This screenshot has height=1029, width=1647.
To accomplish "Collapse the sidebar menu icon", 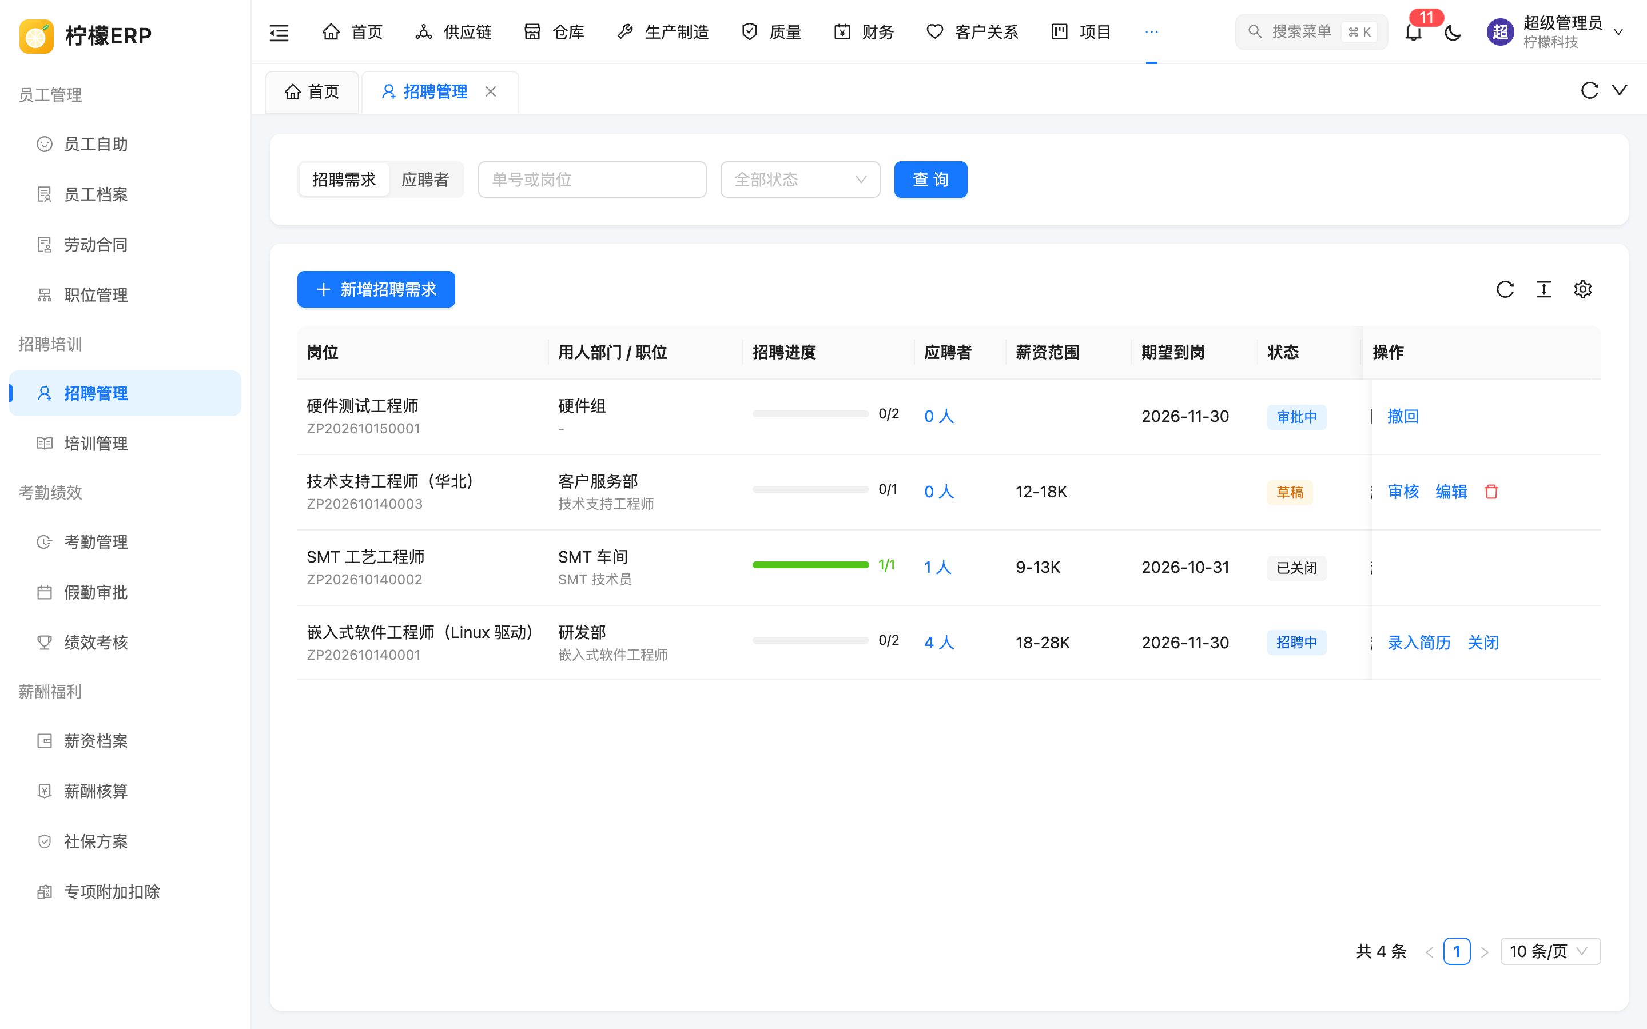I will coord(279,32).
